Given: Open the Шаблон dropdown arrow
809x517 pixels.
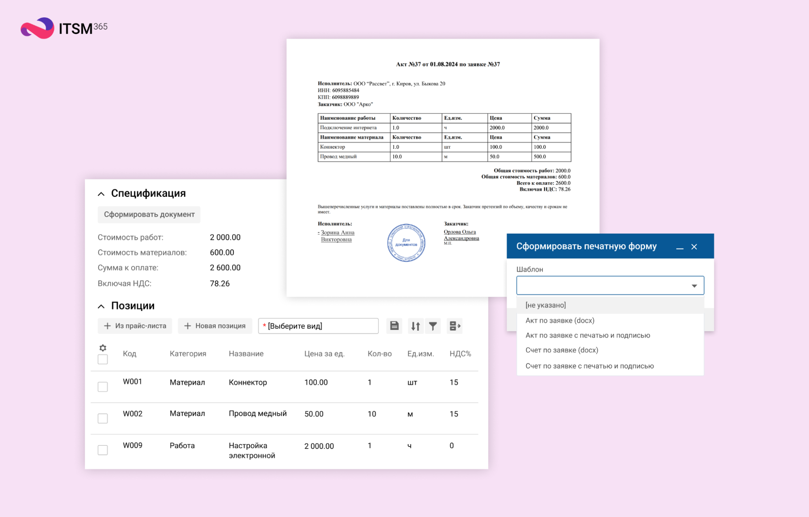Looking at the screenshot, I should [694, 286].
